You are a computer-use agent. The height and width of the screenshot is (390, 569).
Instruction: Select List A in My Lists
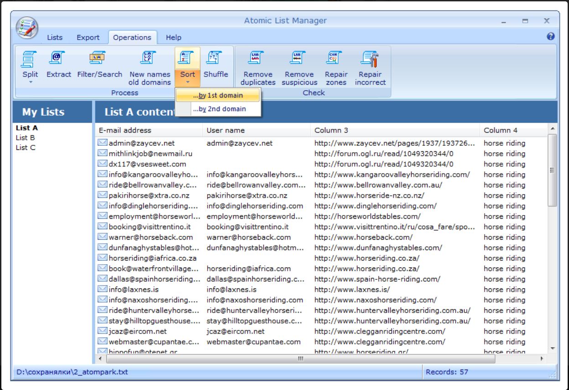pos(26,128)
